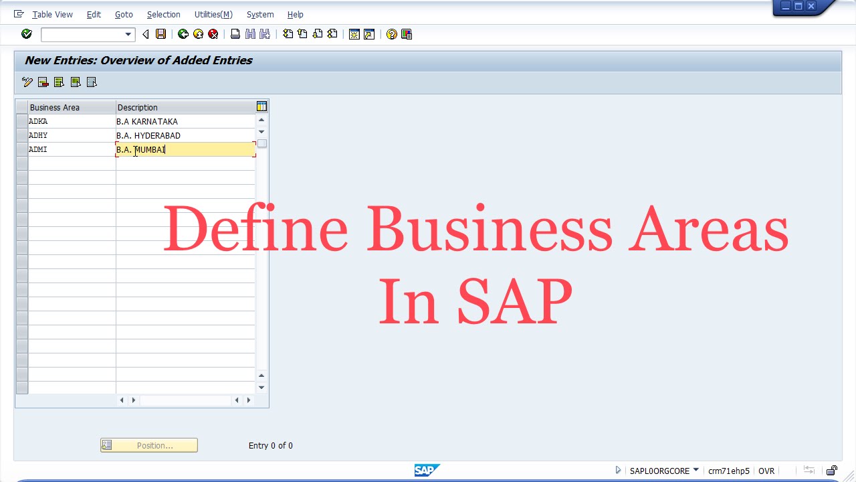Viewport: 856px width, 482px height.
Task: Click the command input field
Action: coord(82,34)
